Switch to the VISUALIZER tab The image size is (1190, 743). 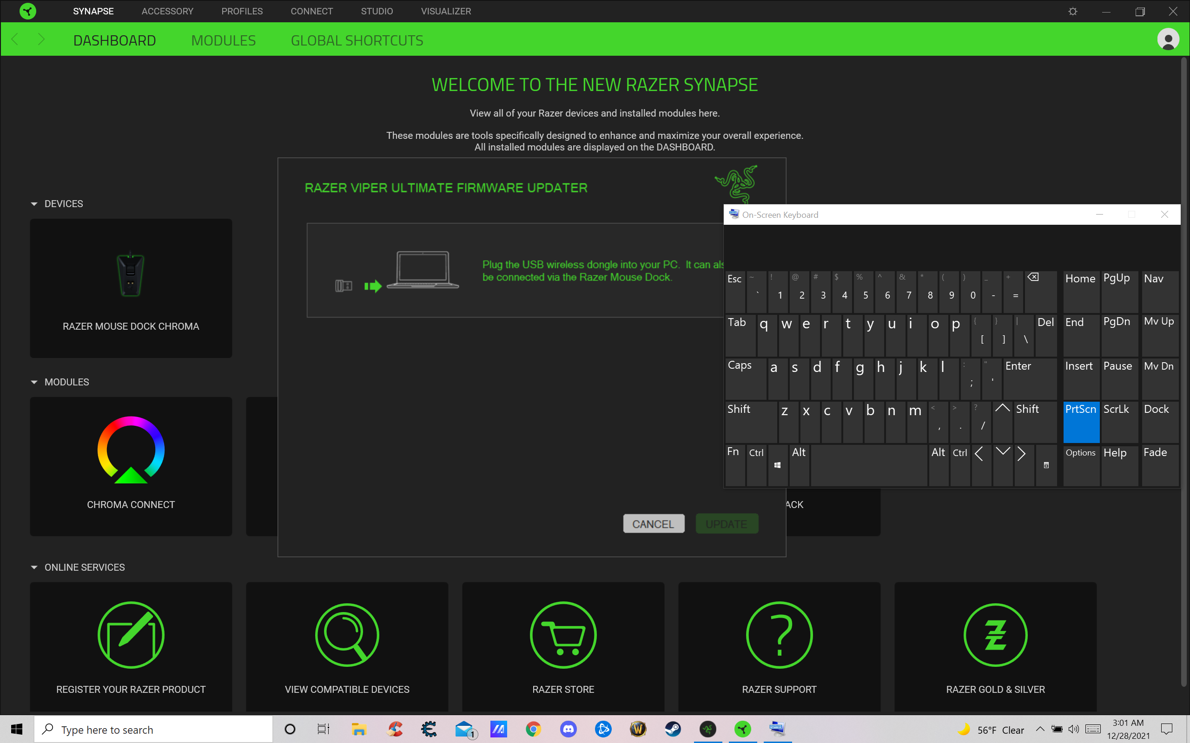point(445,11)
